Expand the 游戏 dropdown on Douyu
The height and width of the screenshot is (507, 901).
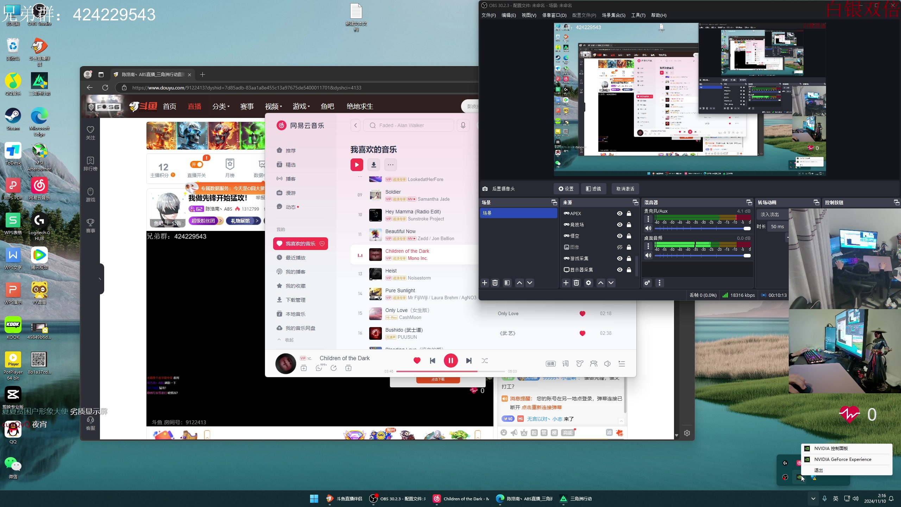(301, 106)
